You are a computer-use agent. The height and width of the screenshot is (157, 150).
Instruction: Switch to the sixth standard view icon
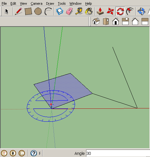[x=145, y=21]
